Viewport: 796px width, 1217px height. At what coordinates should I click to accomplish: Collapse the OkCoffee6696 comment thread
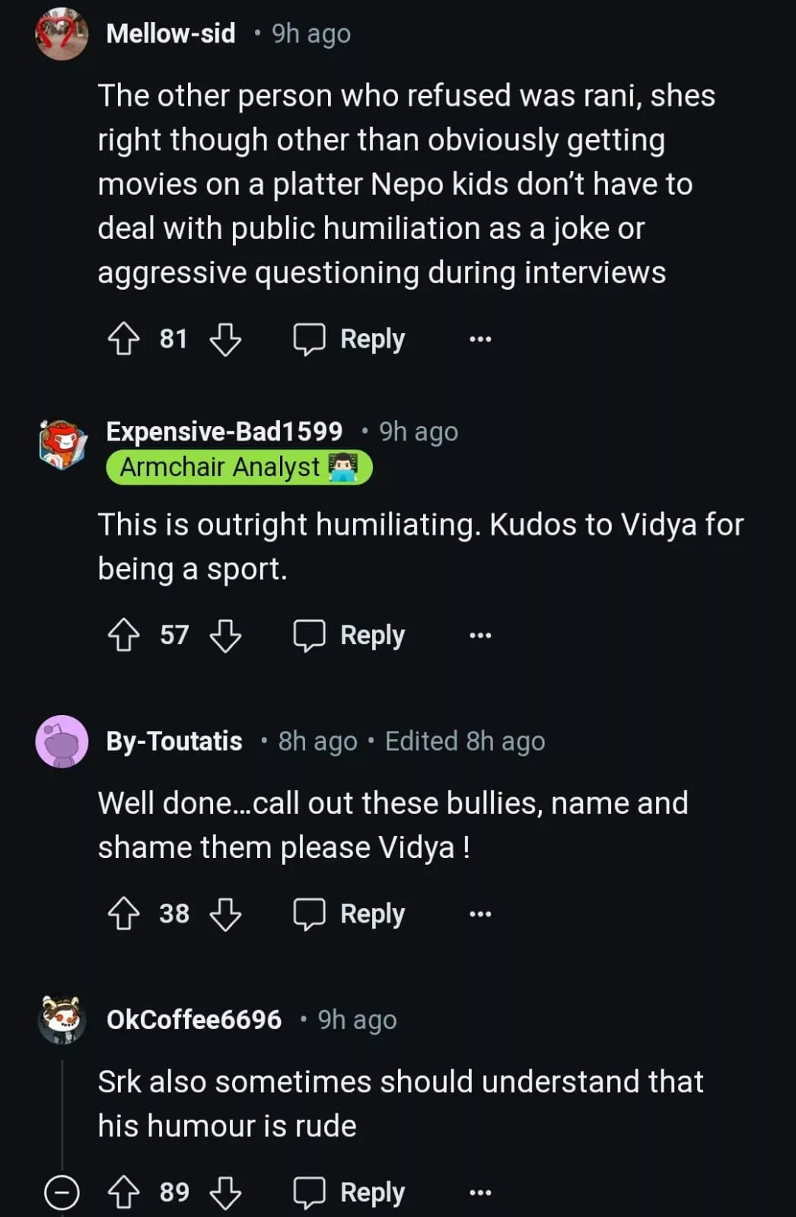(62, 1192)
